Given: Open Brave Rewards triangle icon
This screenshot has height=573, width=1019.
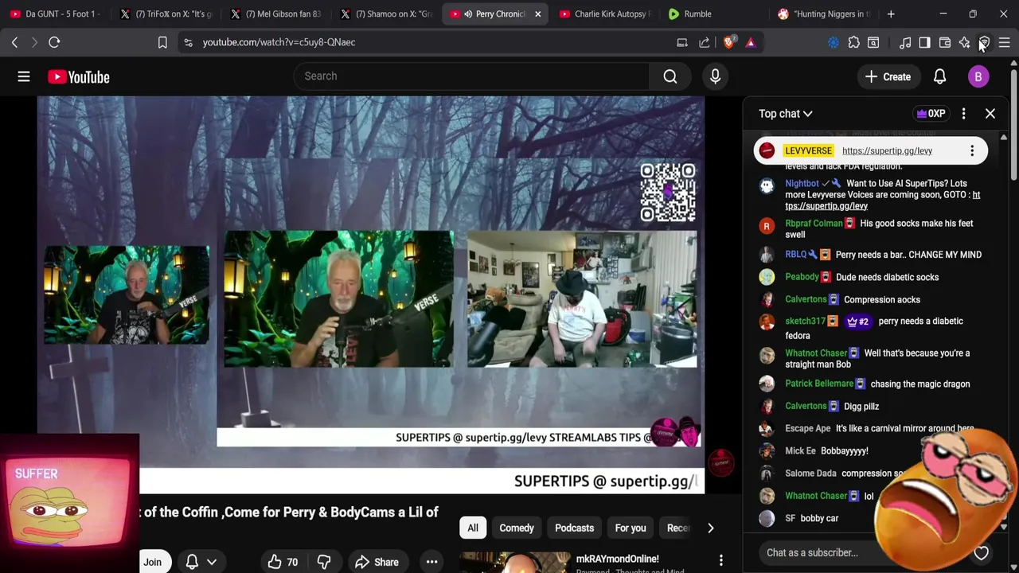Looking at the screenshot, I should click(750, 42).
